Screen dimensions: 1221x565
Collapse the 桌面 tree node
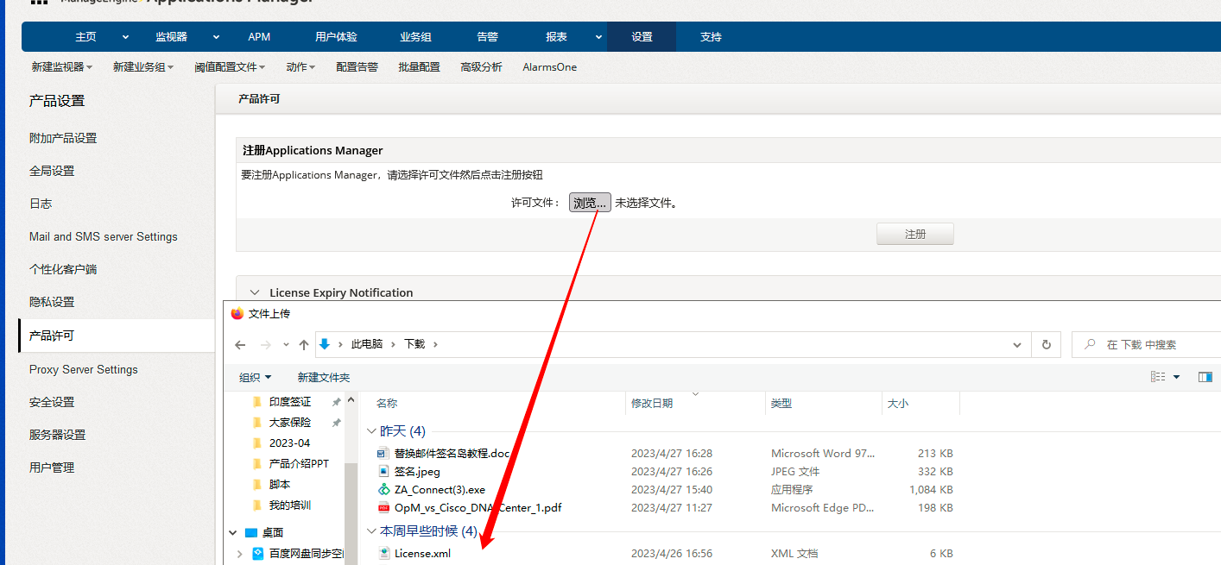click(233, 533)
